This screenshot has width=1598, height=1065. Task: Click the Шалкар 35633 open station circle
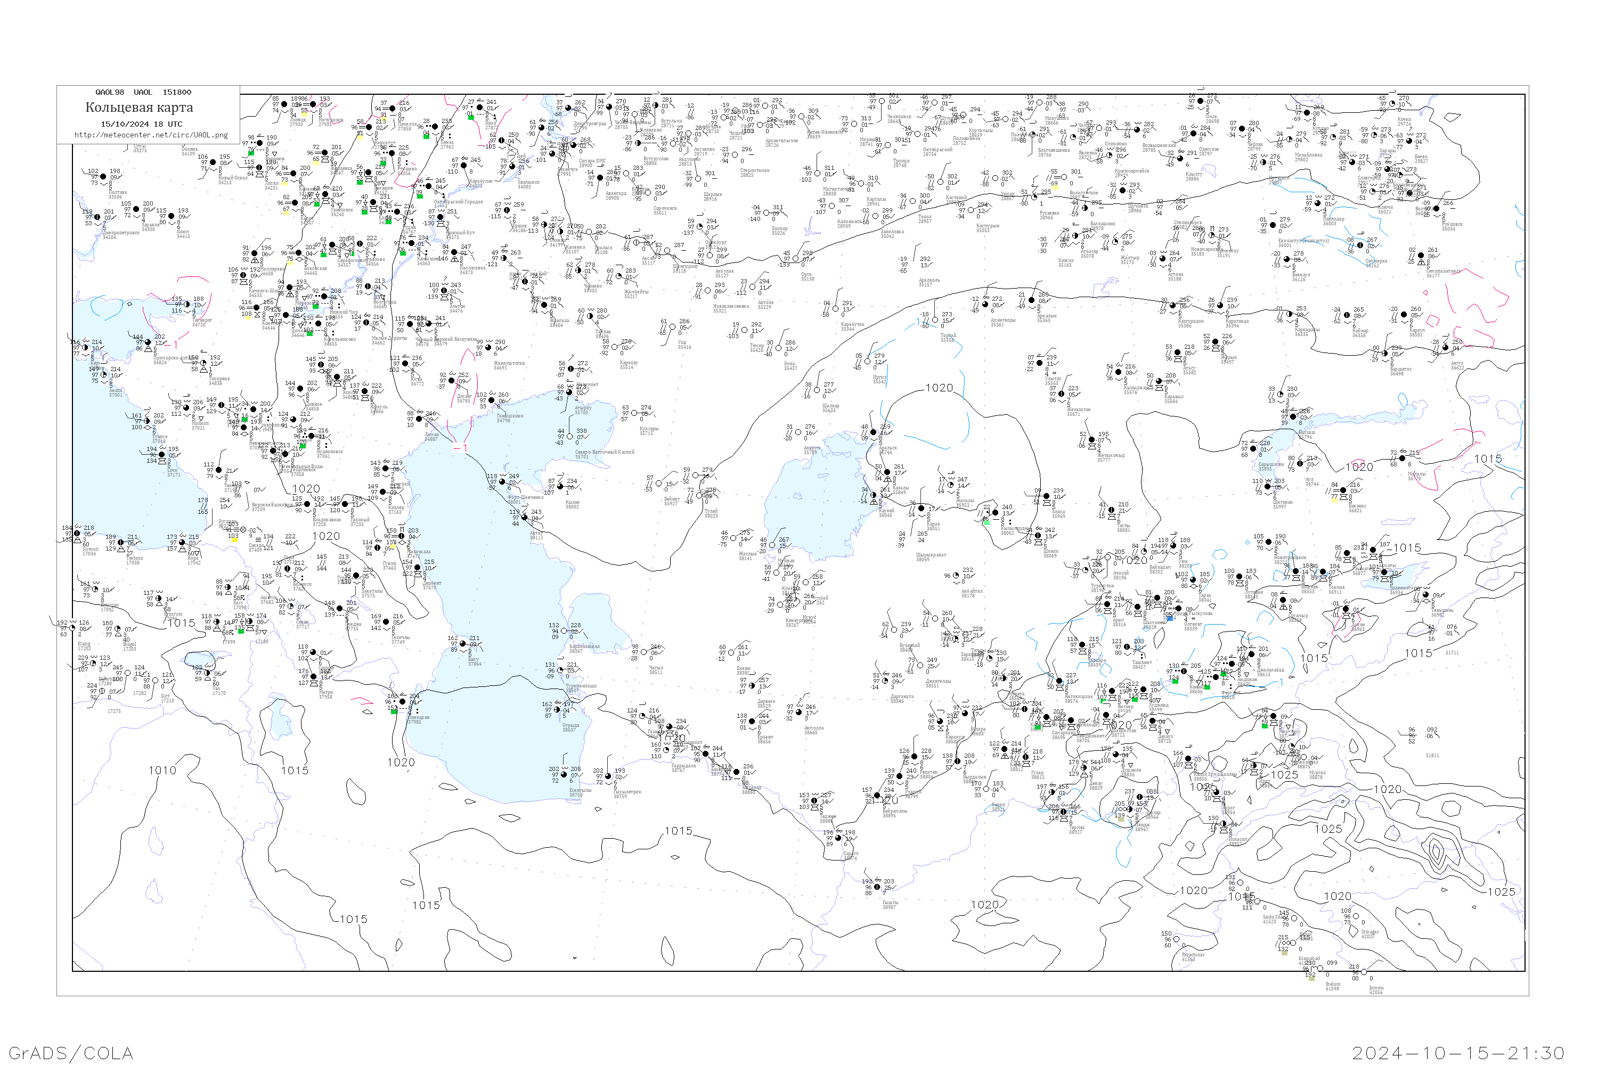[817, 390]
